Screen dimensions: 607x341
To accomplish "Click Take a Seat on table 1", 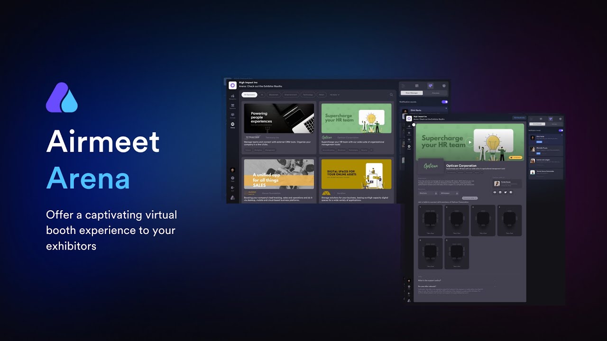I will pyautogui.click(x=430, y=233).
